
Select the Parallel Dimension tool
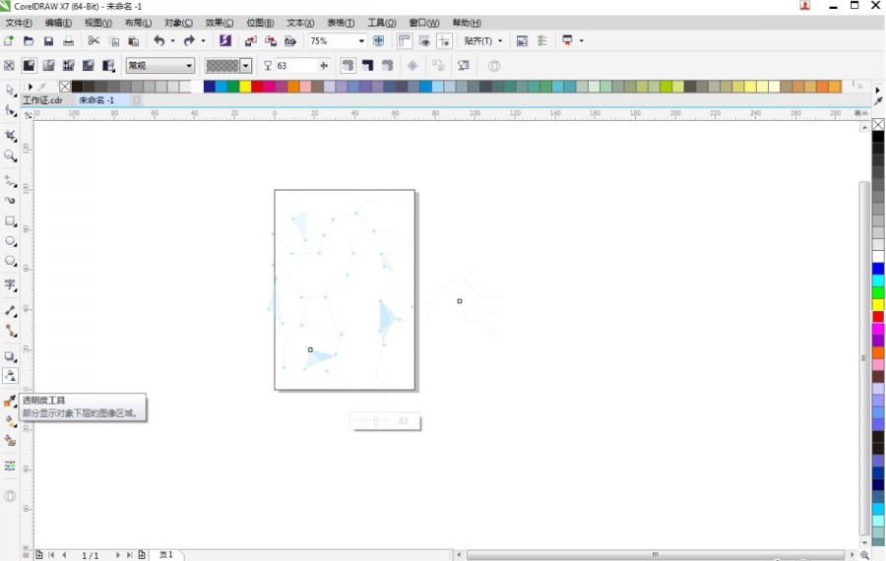10,310
